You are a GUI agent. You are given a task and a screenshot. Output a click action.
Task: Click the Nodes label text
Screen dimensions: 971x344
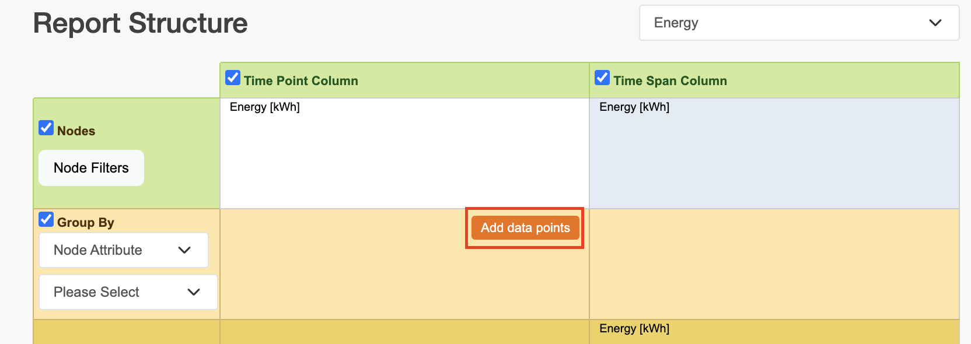tap(76, 131)
